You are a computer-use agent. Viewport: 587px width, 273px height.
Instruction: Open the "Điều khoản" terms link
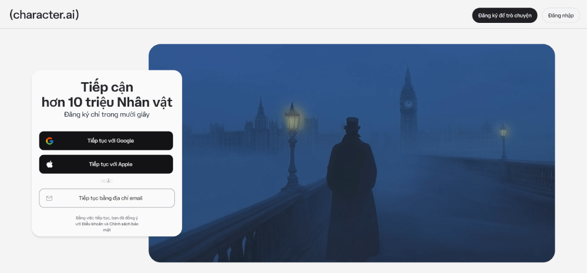93,224
